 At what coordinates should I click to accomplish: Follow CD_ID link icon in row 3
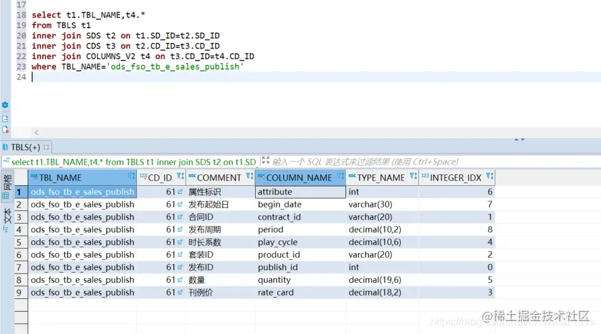click(x=180, y=217)
